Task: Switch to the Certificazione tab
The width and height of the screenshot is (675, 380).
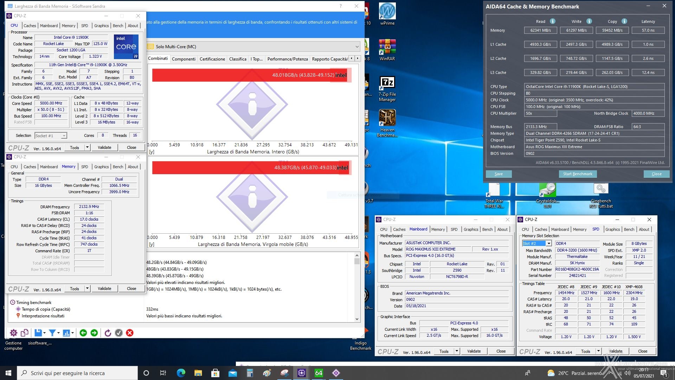Action: pyautogui.click(x=212, y=59)
